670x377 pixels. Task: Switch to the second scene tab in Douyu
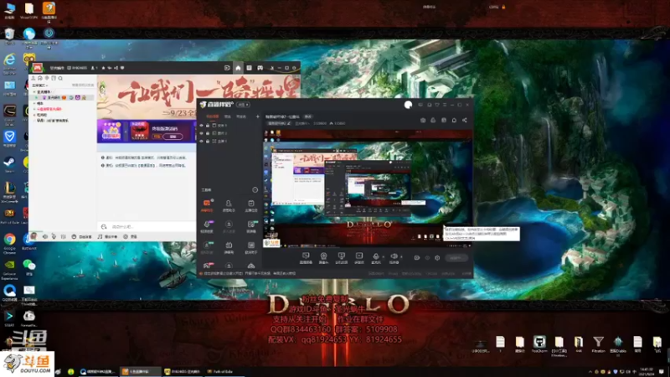point(228,116)
